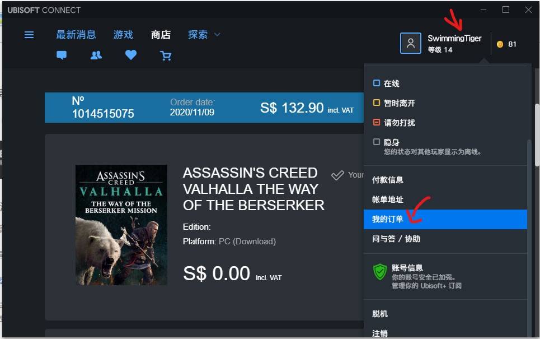Click the Valhalla Berserker cover thumbnail
The height and width of the screenshot is (339, 540).
click(x=121, y=225)
